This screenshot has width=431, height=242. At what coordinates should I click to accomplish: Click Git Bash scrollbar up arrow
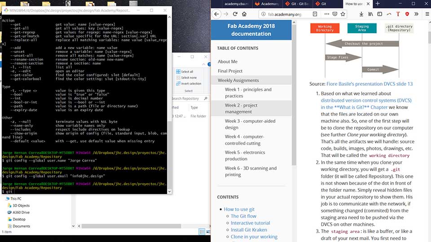point(169,17)
